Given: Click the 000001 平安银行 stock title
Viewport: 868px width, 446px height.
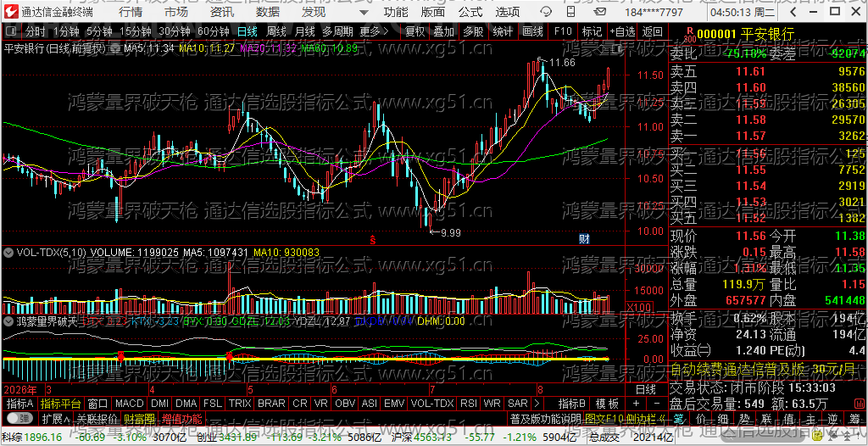Looking at the screenshot, I should 746,35.
